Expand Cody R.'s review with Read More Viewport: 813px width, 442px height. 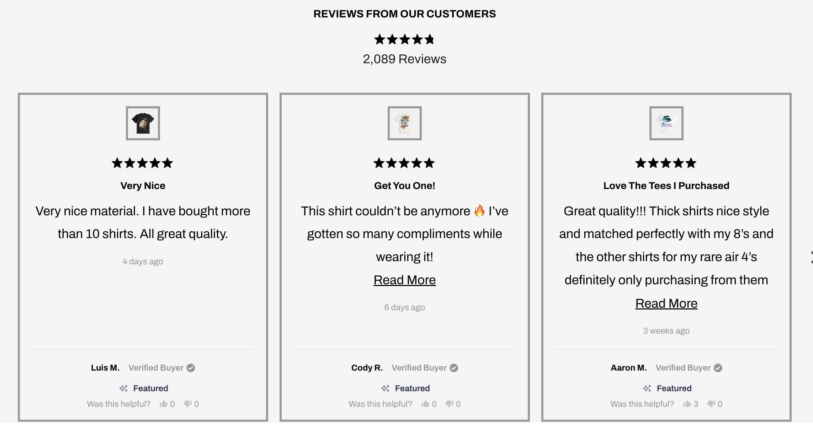click(x=404, y=280)
